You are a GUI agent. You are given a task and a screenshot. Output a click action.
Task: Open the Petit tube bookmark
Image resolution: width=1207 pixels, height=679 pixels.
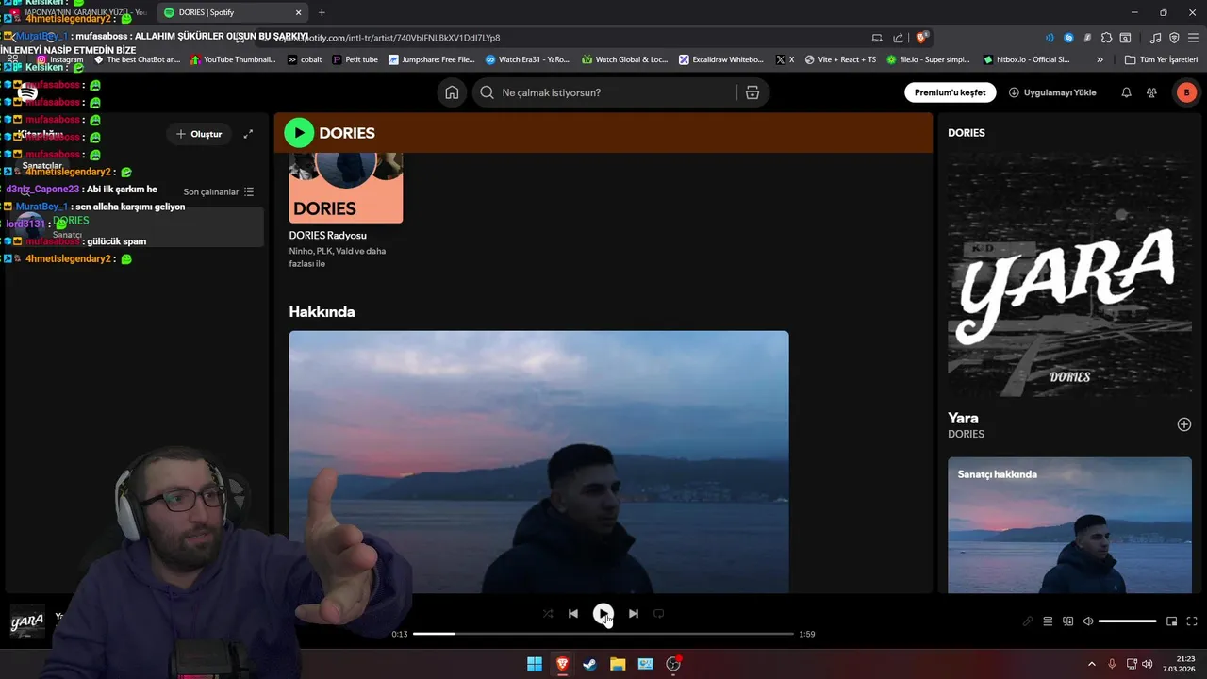[355, 59]
